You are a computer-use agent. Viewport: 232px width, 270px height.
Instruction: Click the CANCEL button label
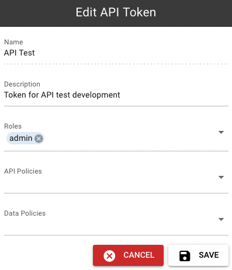[x=139, y=255]
